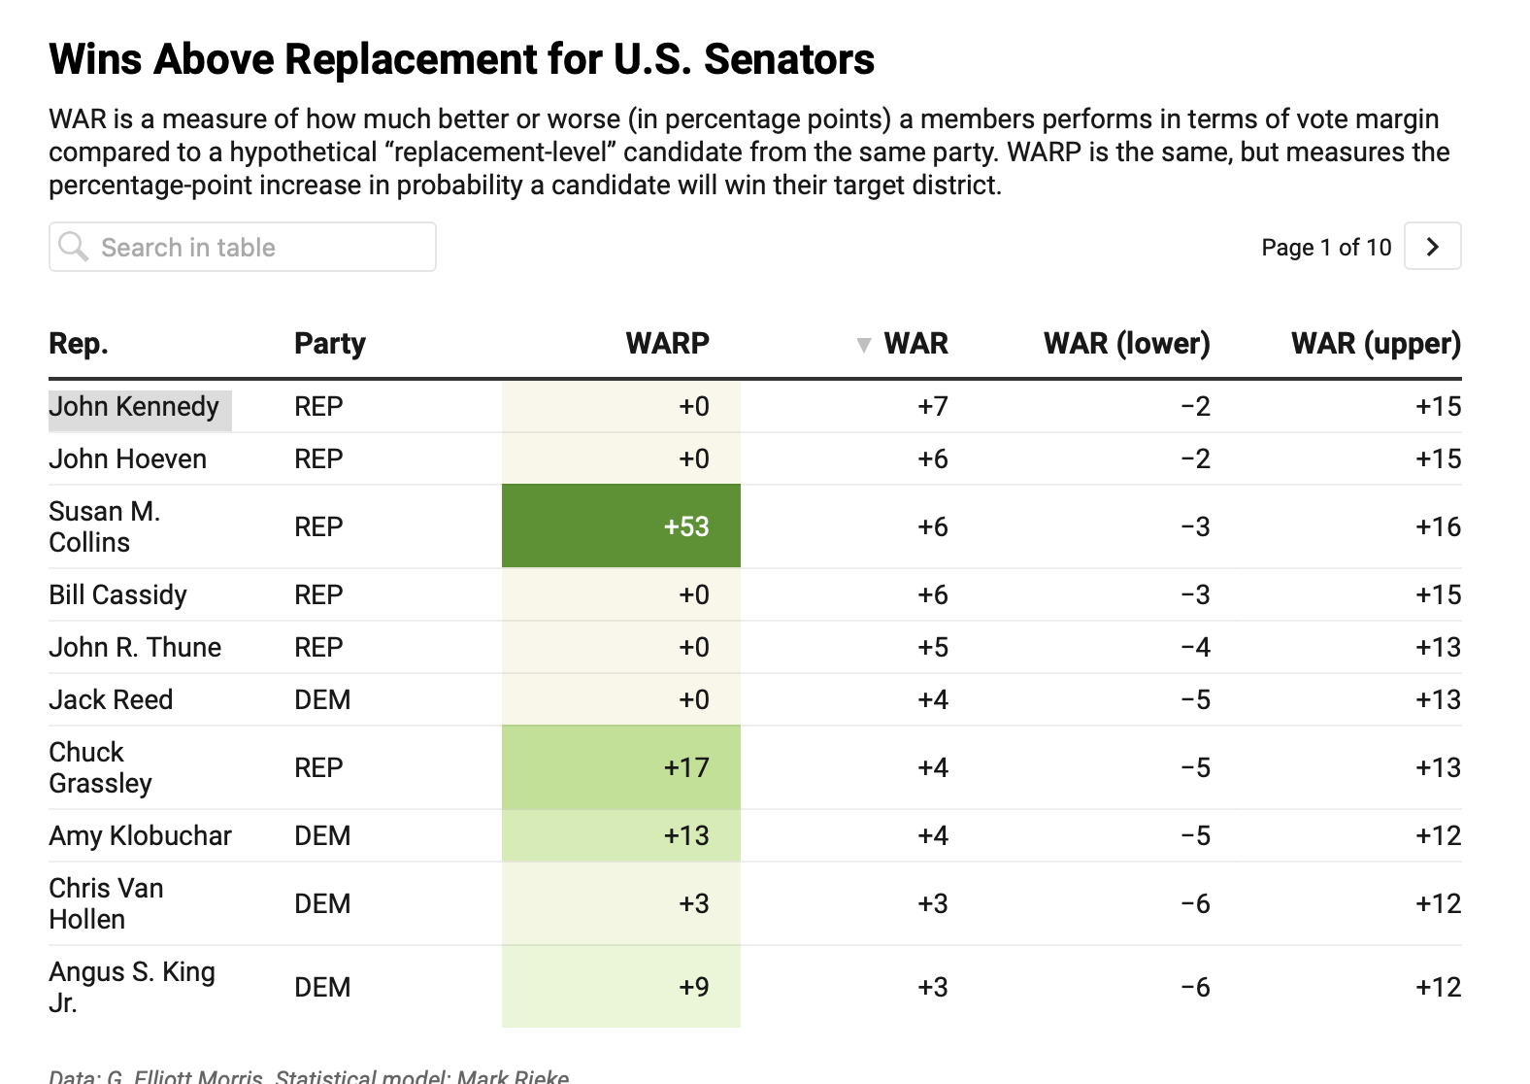Select the highlighted John Kennedy name
The height and width of the screenshot is (1084, 1530).
click(134, 407)
